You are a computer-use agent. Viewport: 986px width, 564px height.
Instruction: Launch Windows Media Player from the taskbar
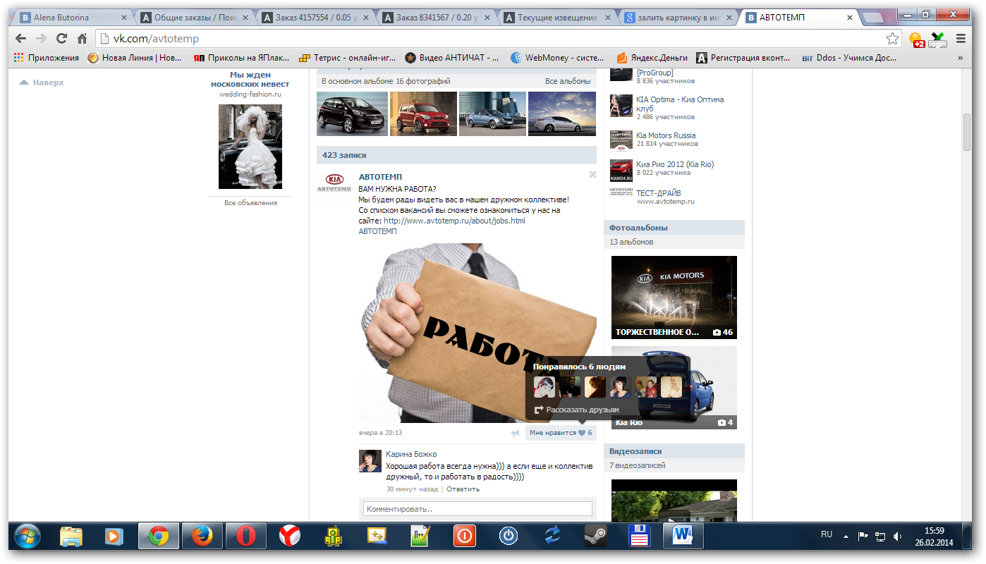[x=114, y=537]
